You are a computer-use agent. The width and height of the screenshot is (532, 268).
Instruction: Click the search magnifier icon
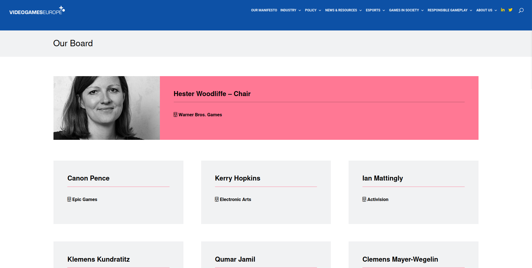(521, 10)
